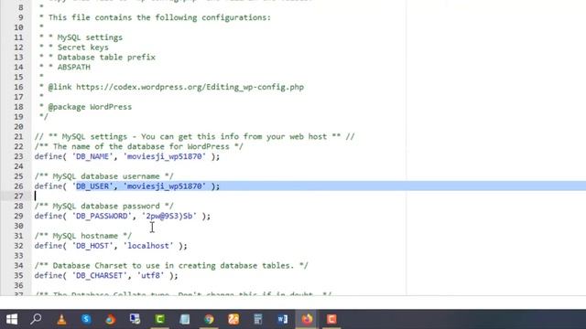Click line number 26 in the gutter
The image size is (586, 329).
click(18, 186)
